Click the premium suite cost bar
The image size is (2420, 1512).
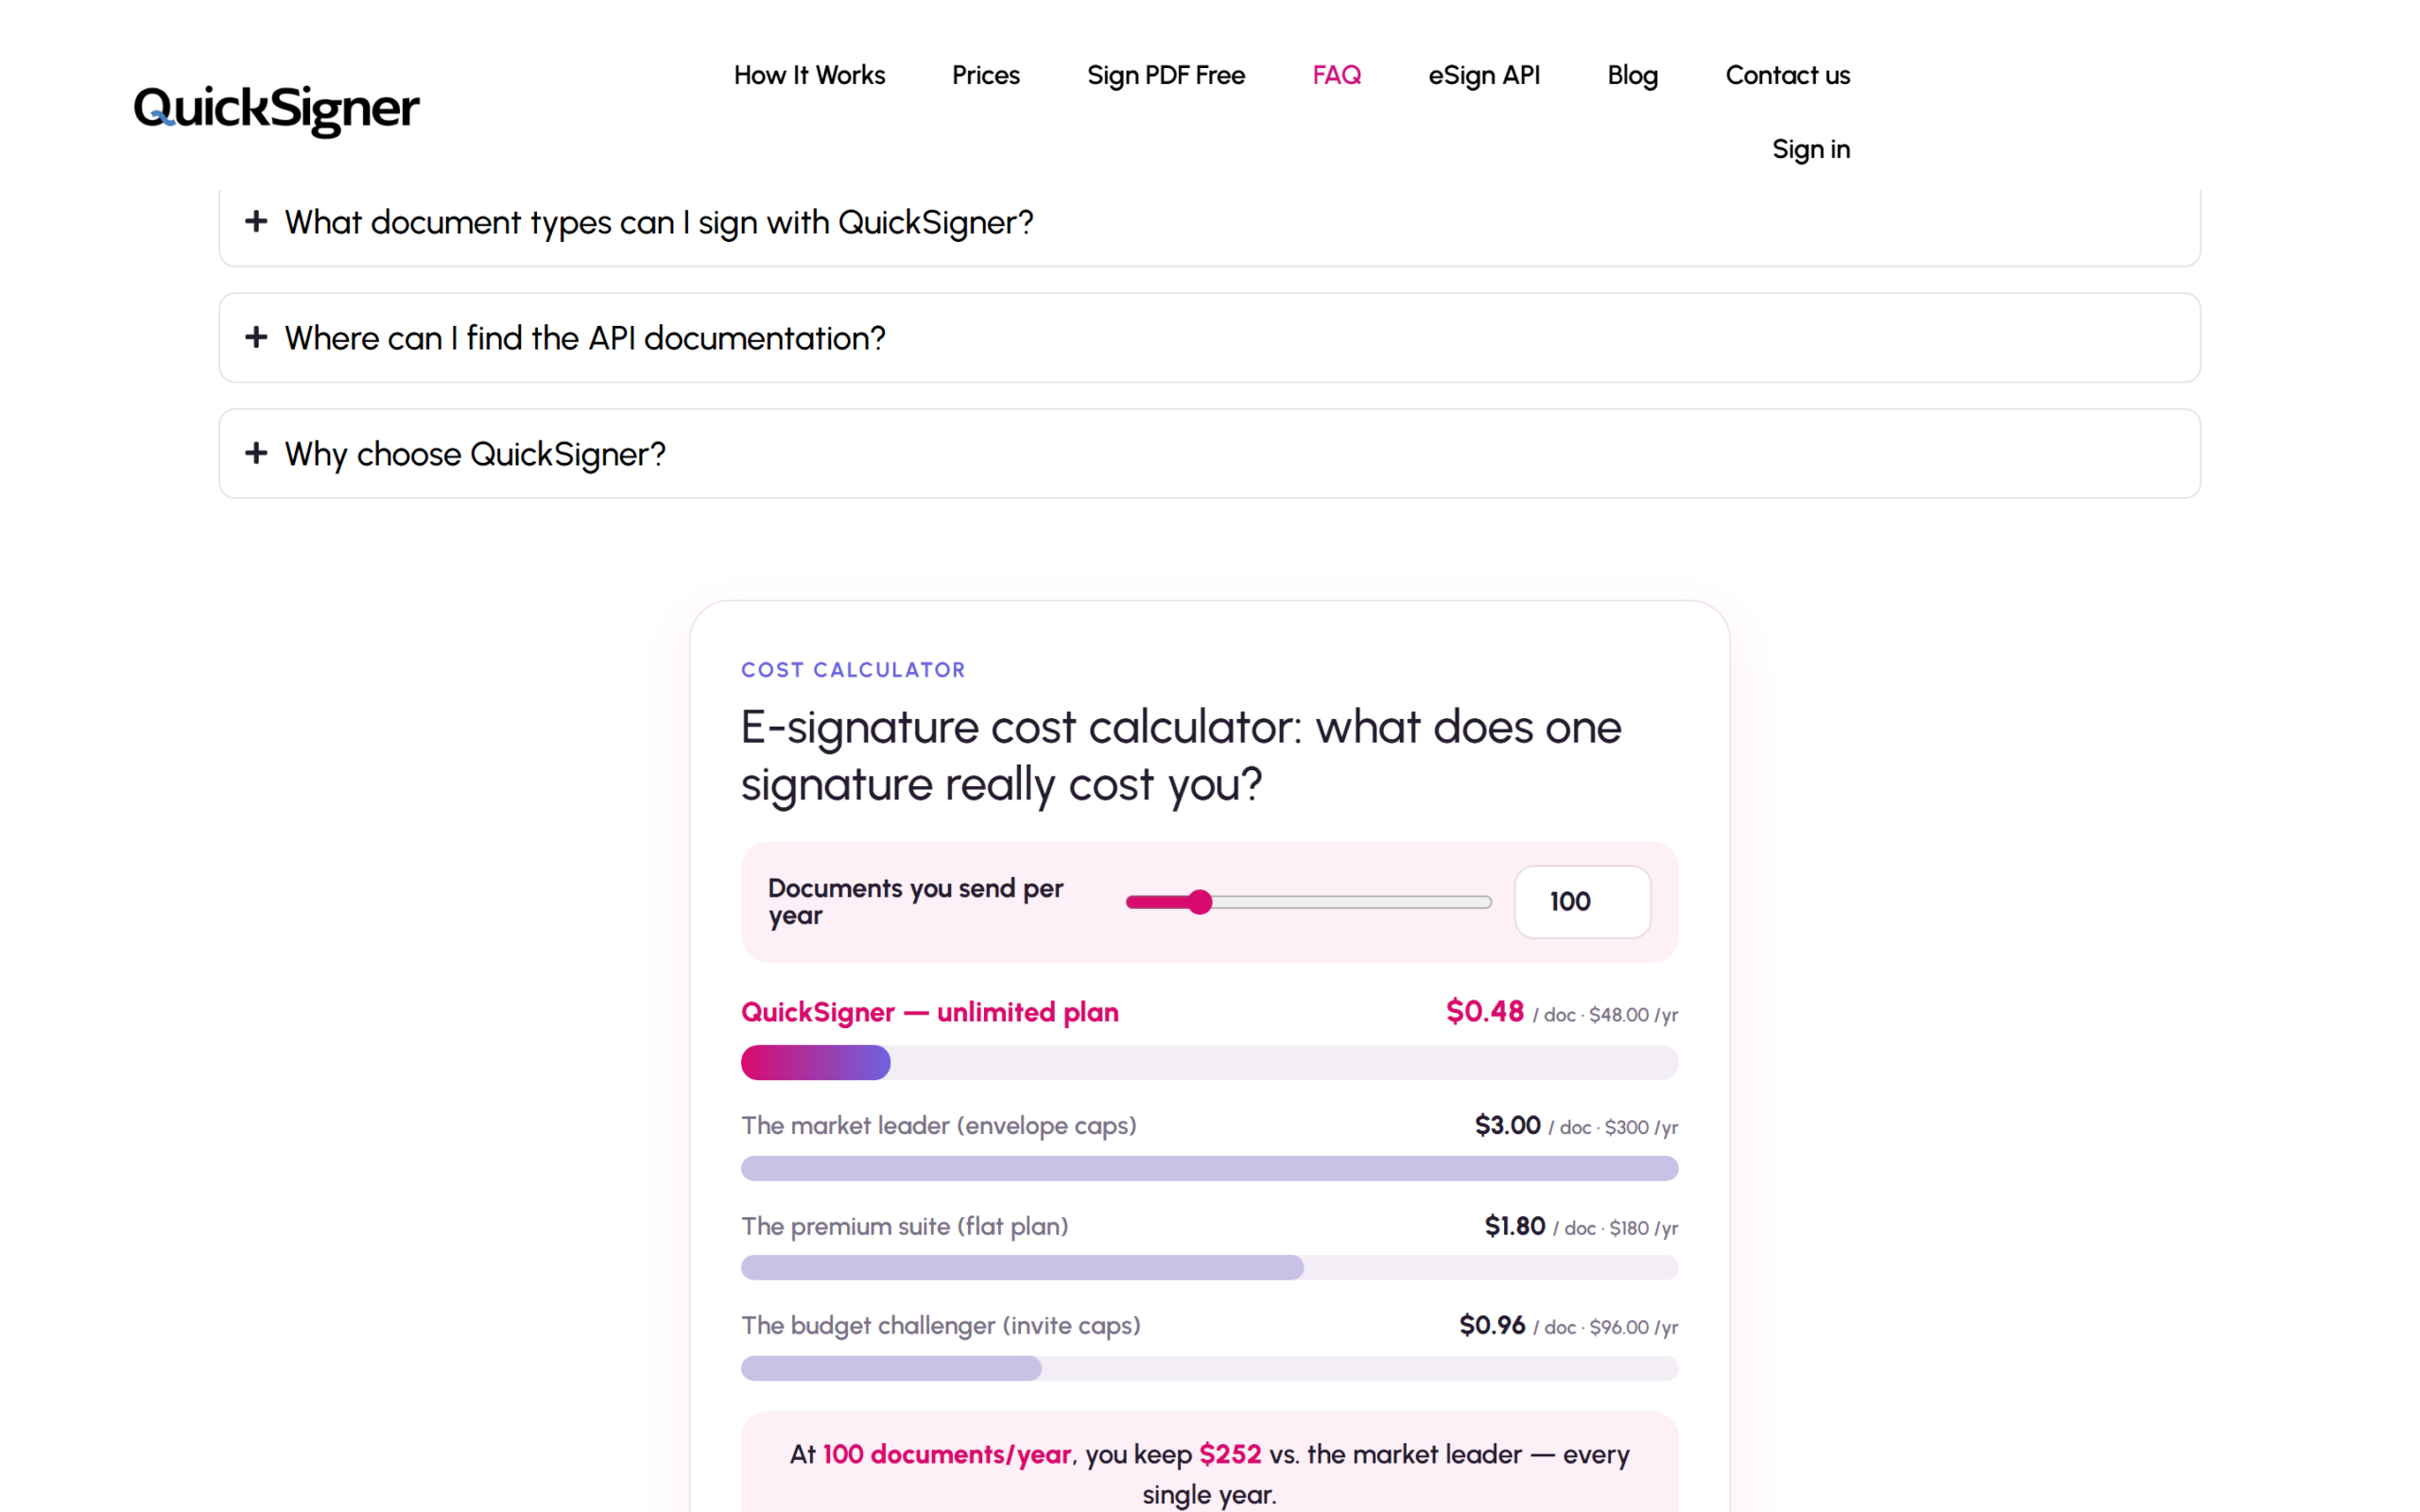pyautogui.click(x=1209, y=1268)
